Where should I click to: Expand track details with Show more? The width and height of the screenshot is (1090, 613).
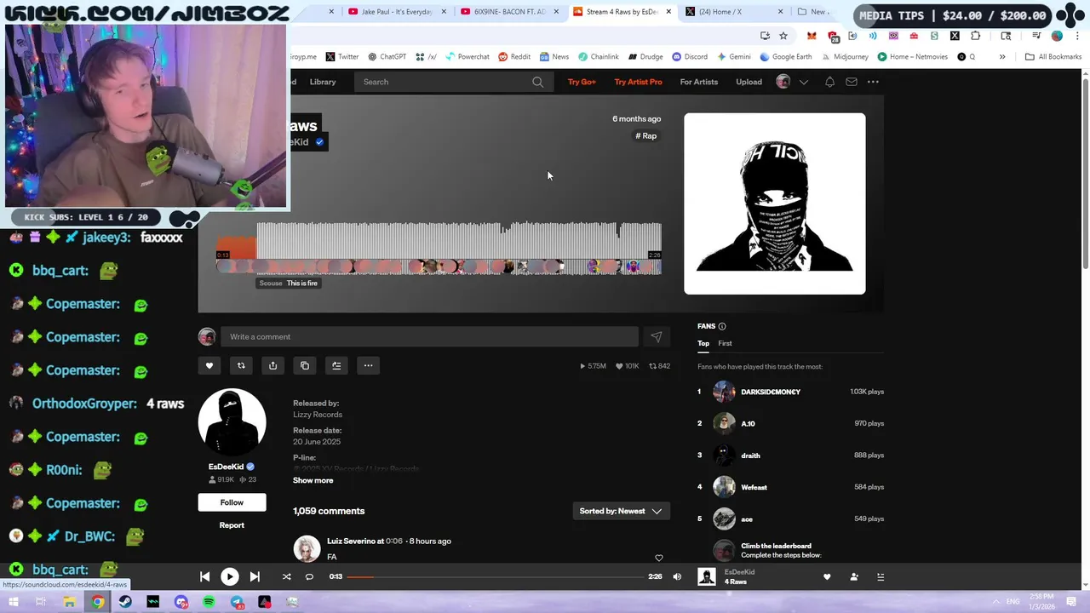click(313, 480)
